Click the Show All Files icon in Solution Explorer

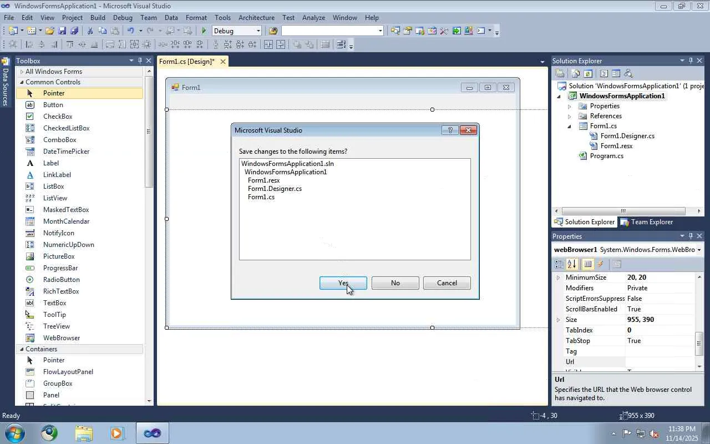tap(576, 73)
